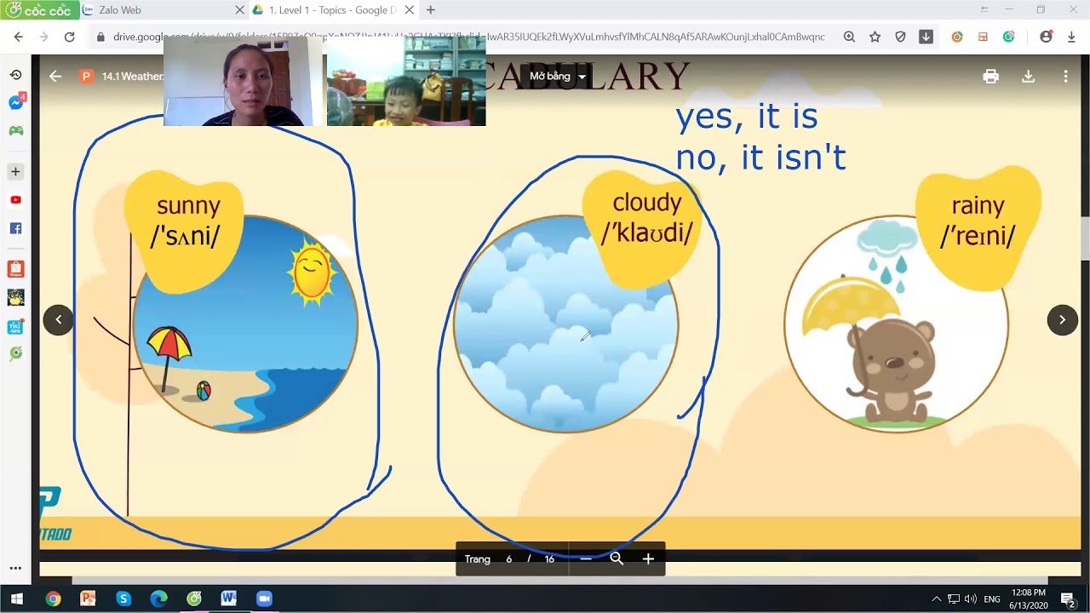
Task: Open Messenger in the sidebar
Action: click(15, 103)
